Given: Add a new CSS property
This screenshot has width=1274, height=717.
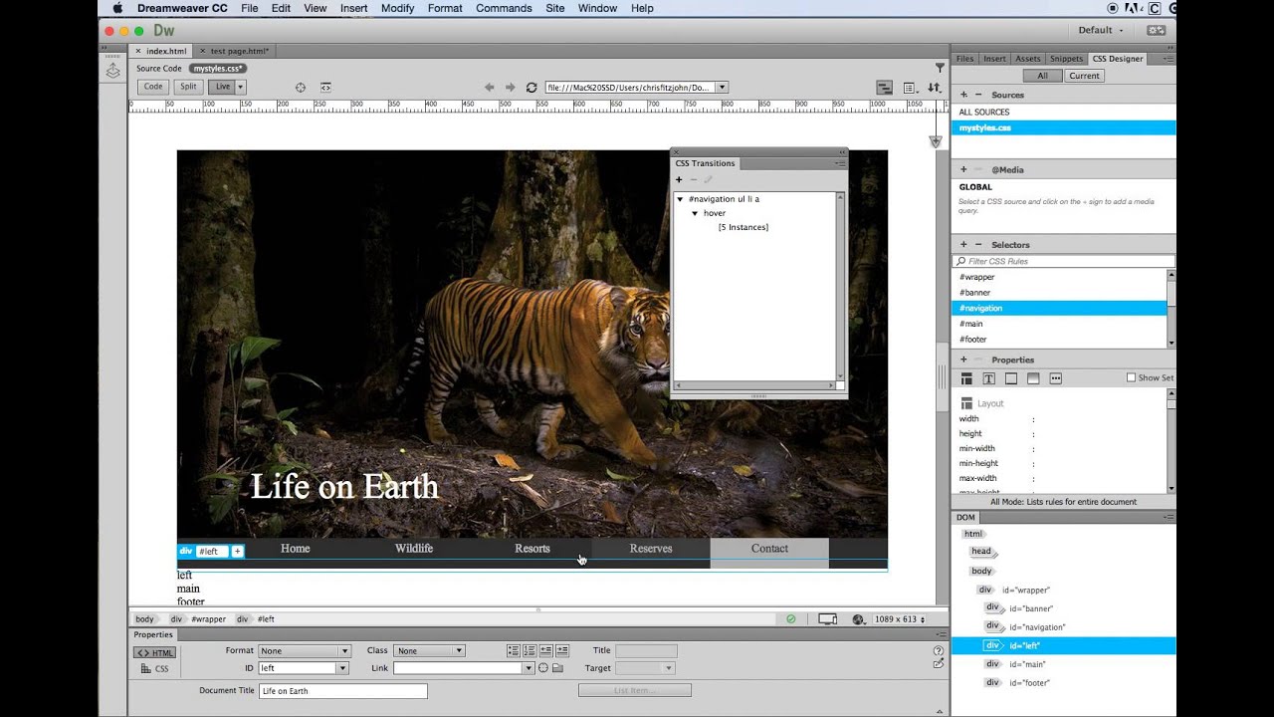Looking at the screenshot, I should (x=963, y=359).
